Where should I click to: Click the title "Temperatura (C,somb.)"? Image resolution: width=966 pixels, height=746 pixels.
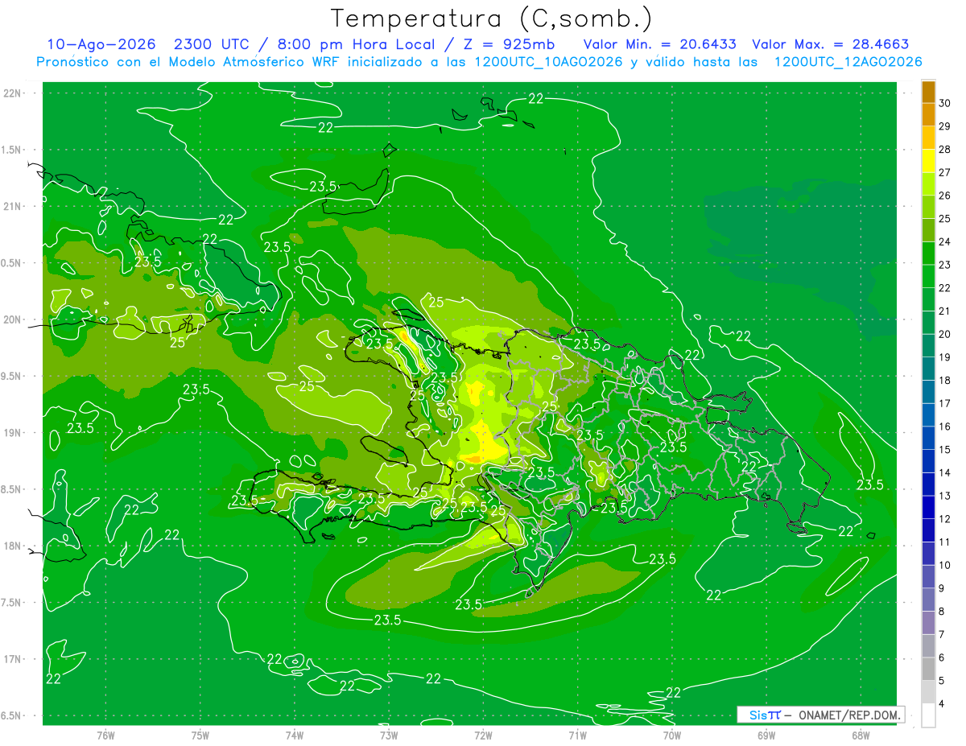click(x=491, y=19)
